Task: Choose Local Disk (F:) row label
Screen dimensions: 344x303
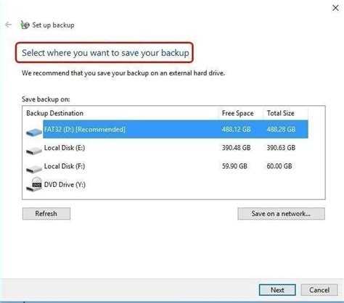Action: [65, 166]
